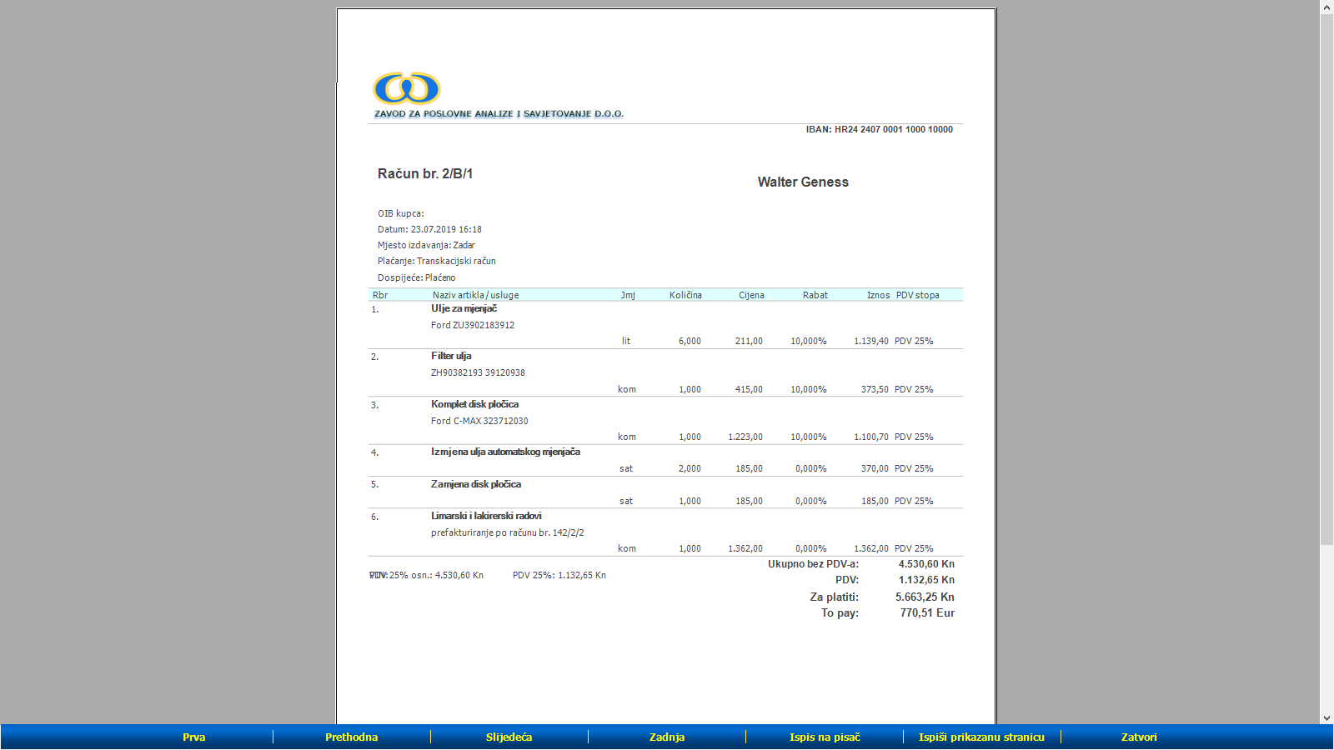Click Limarski i lakirerski radovi entry
Screen dimensions: 1334x750
486,516
